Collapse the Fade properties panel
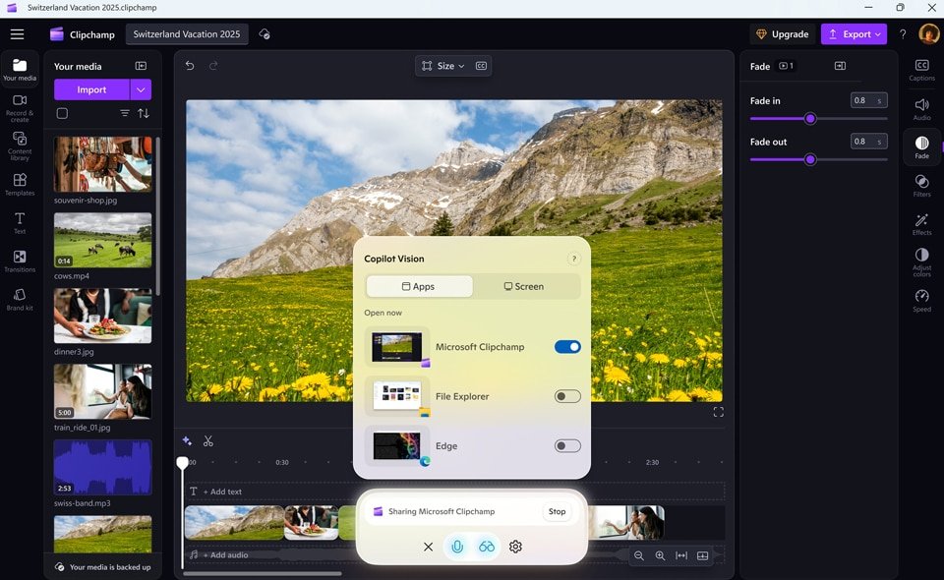This screenshot has width=944, height=580. [x=840, y=66]
